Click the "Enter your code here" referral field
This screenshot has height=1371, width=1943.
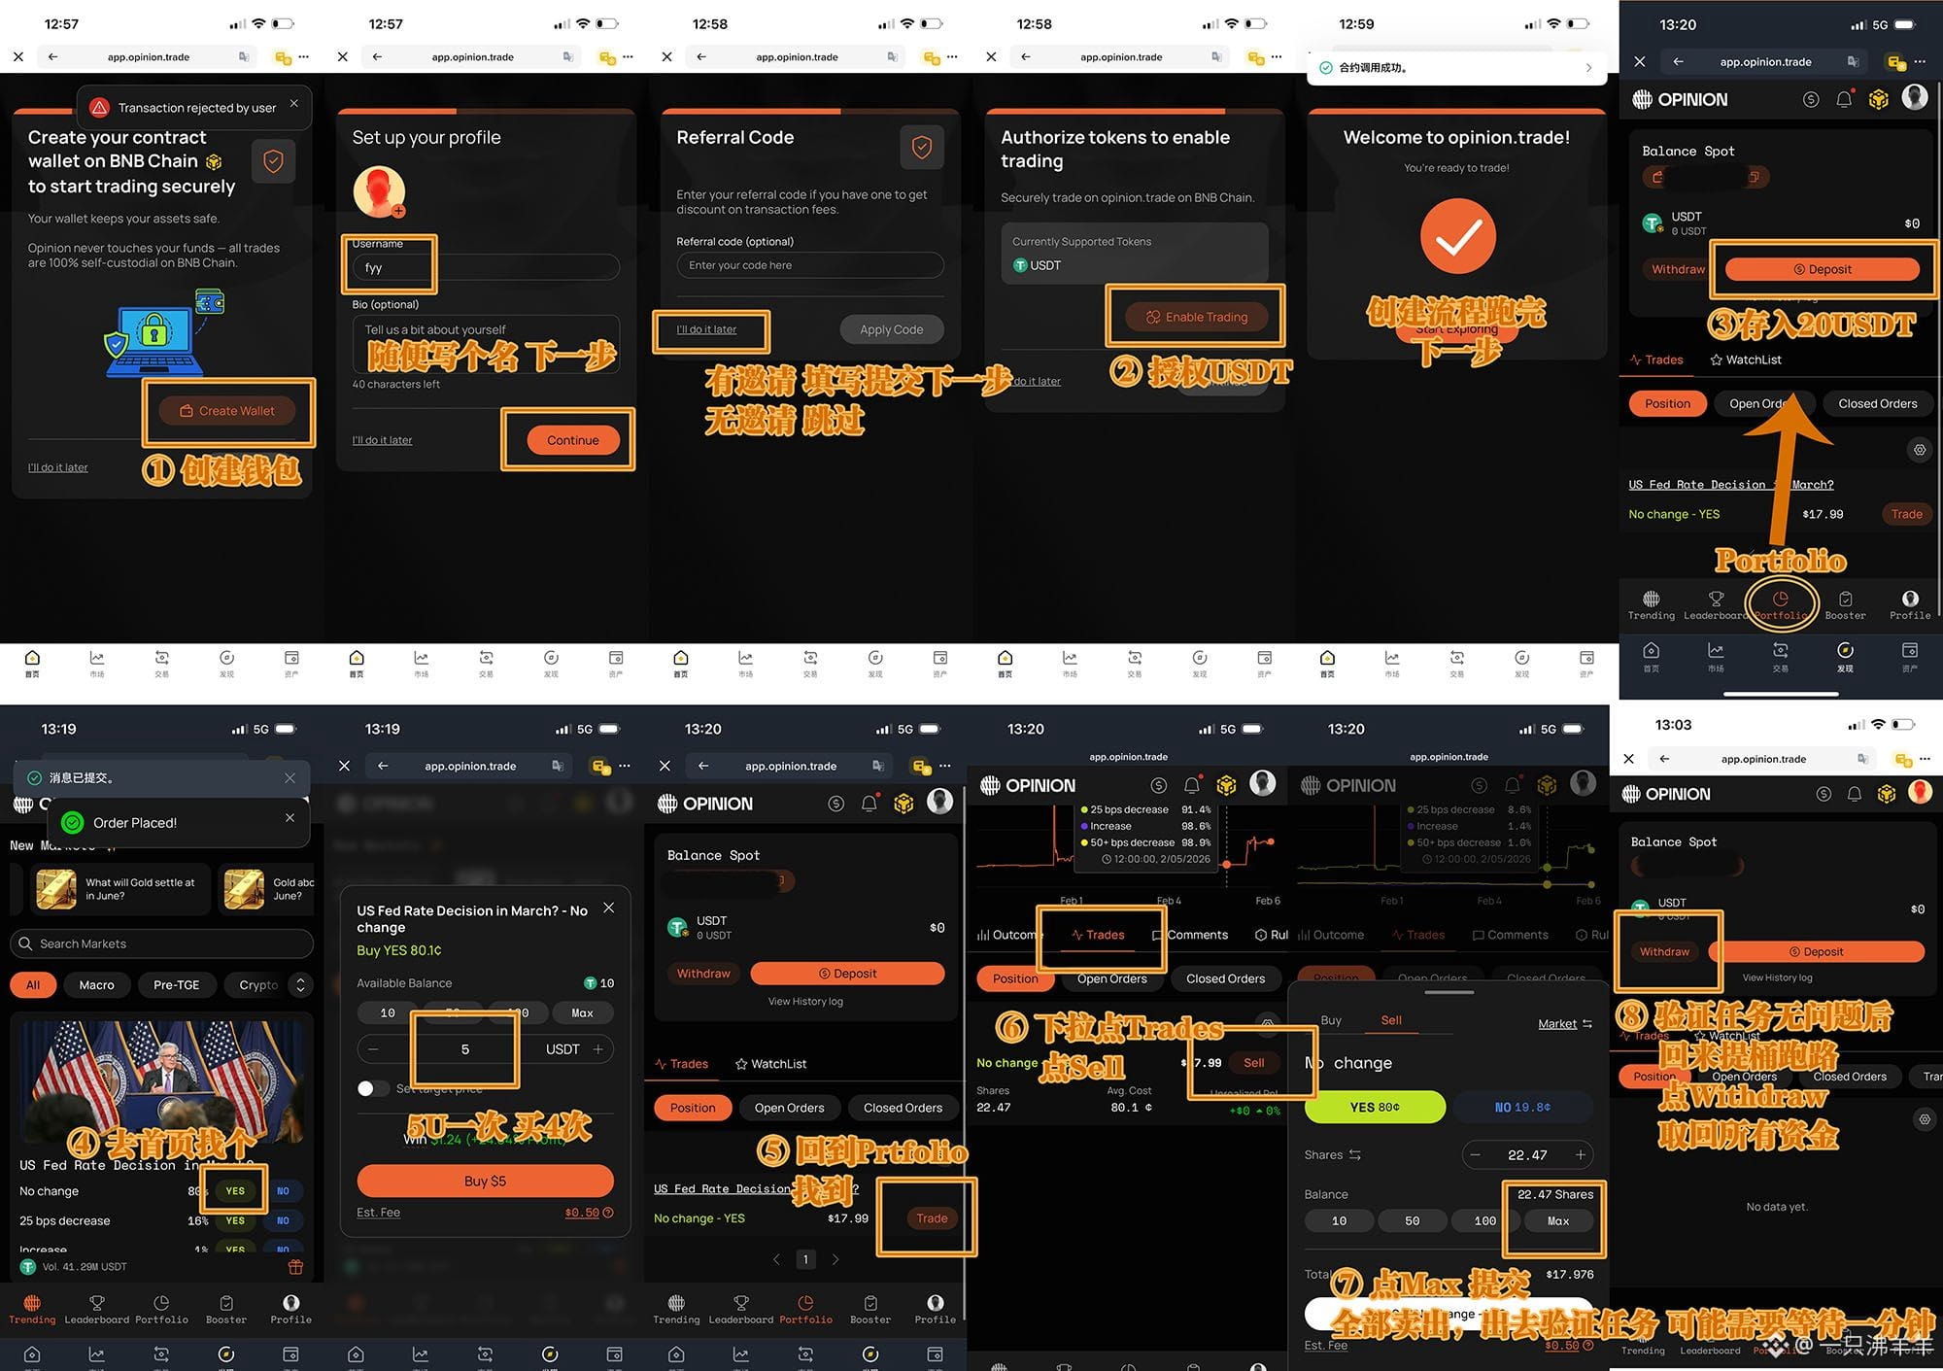pyautogui.click(x=810, y=265)
